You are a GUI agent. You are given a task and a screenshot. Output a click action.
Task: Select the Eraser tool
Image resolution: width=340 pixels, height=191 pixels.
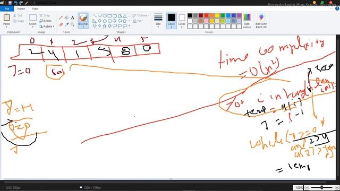point(61,24)
